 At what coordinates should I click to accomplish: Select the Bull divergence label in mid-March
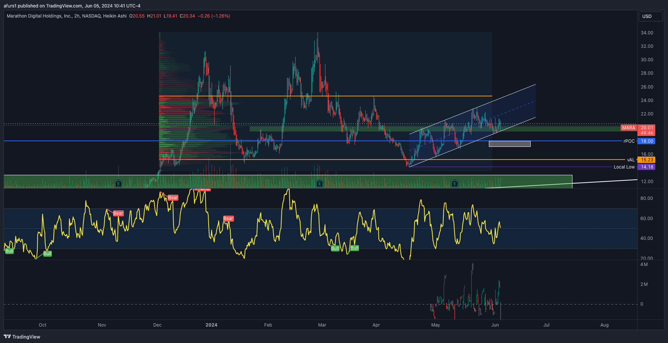[355, 248]
